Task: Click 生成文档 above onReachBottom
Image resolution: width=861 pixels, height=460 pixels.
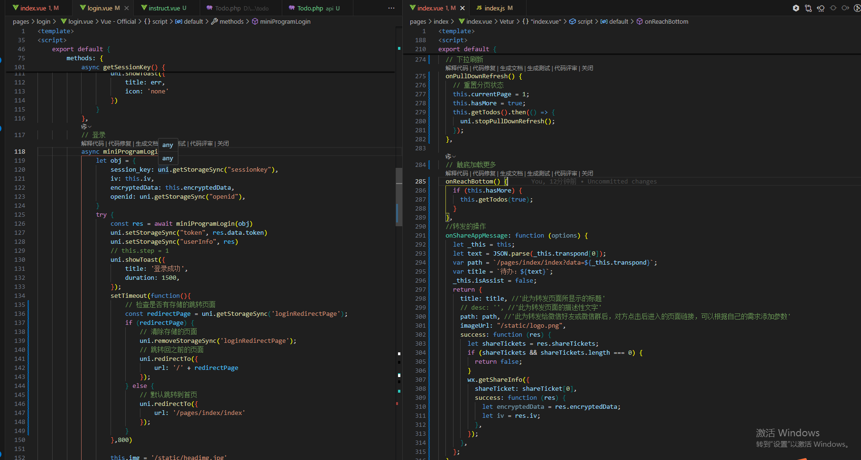Action: coord(511,174)
